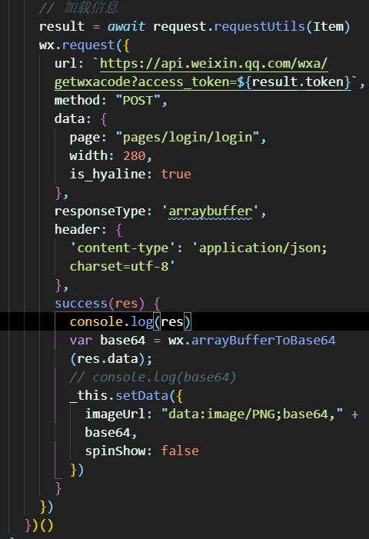Click the _this.setData call

pyautogui.click(x=119, y=396)
